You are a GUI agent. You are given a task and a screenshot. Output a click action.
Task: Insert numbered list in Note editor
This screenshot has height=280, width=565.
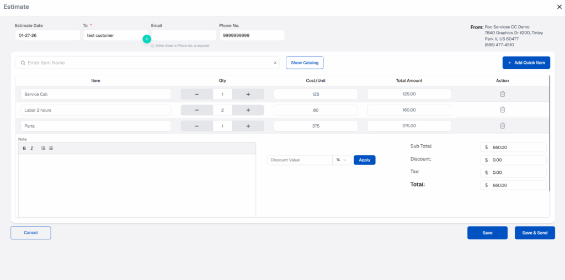point(44,149)
